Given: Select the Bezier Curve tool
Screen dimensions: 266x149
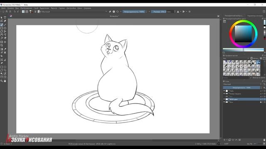Looking at the screenshot, I should (x=2, y=35).
